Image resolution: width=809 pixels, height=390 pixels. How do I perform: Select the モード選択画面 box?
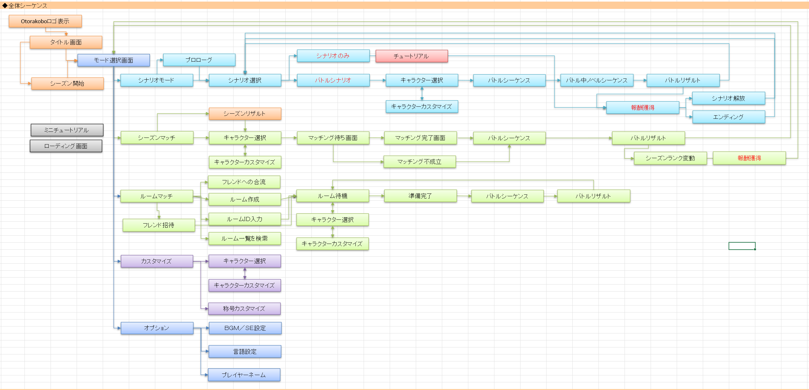coord(114,60)
